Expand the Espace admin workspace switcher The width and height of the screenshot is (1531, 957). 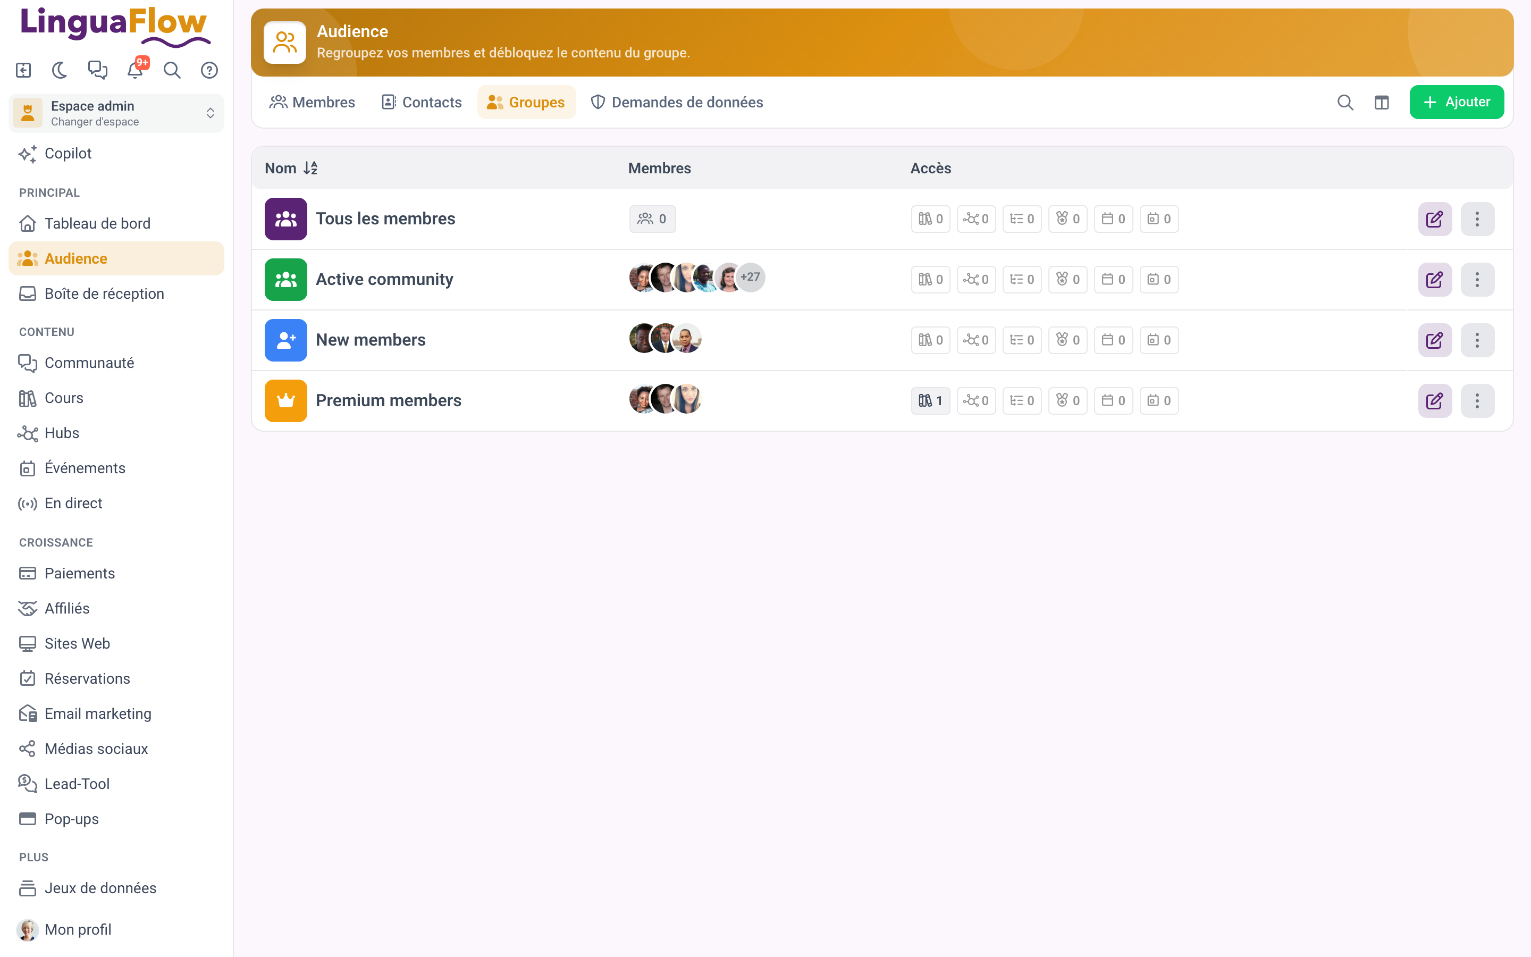pos(116,113)
